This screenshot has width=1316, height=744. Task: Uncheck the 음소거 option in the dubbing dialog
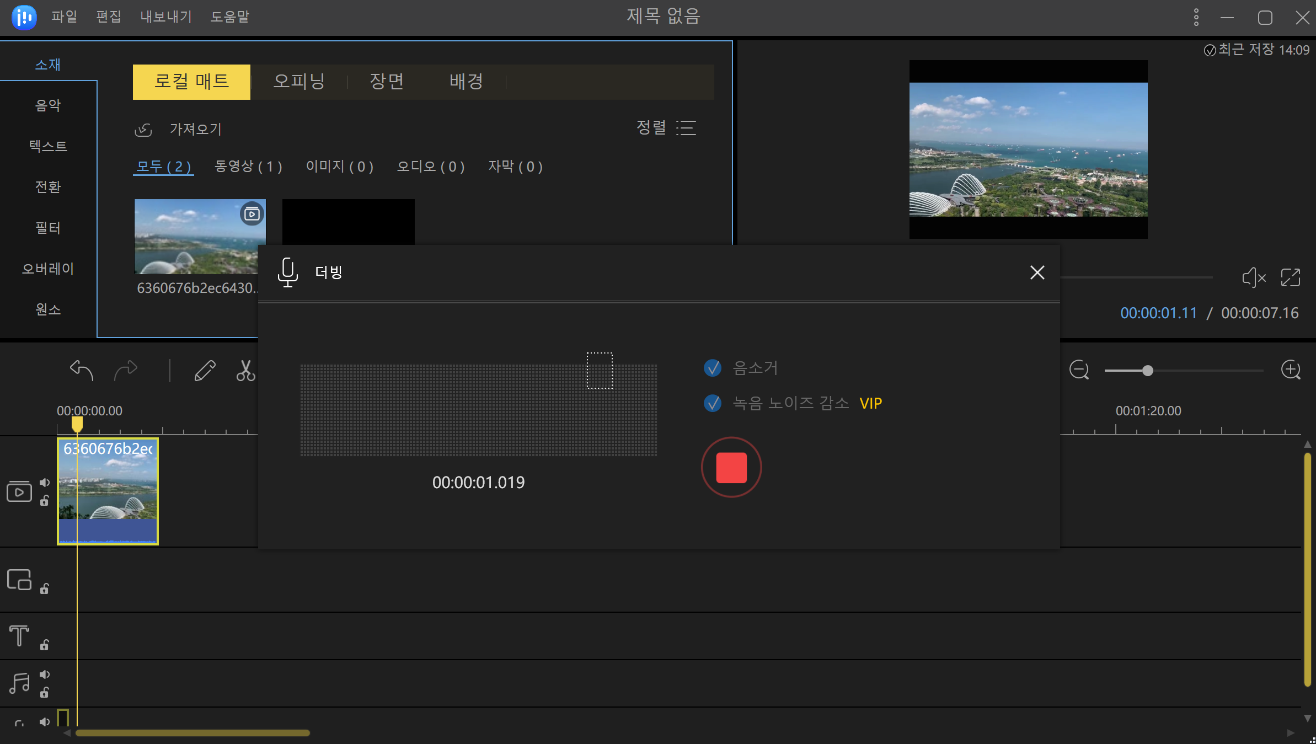click(x=713, y=368)
